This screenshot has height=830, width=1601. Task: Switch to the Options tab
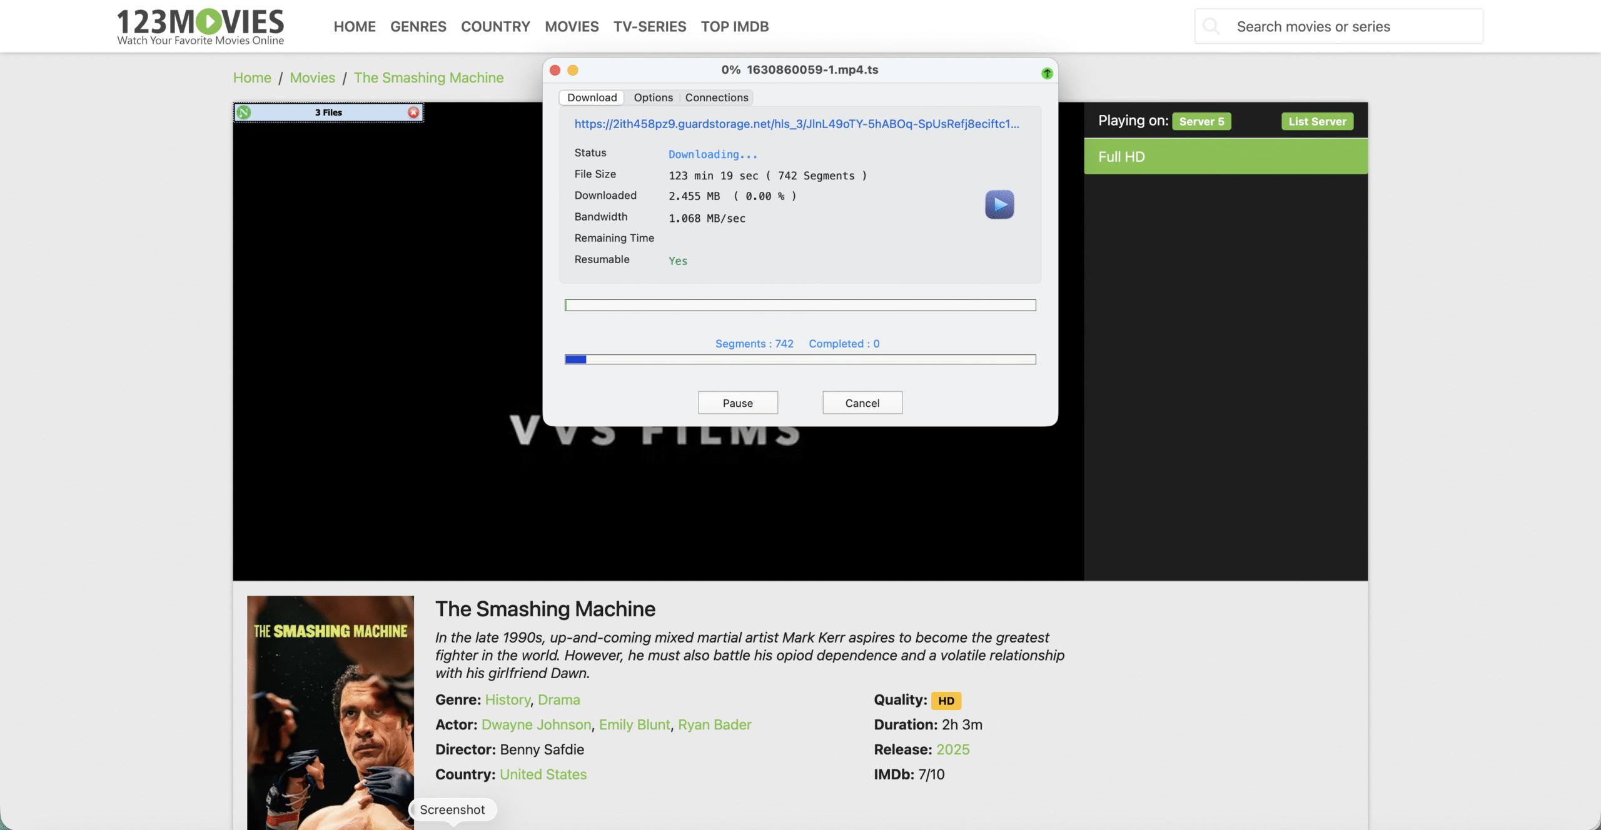click(653, 97)
